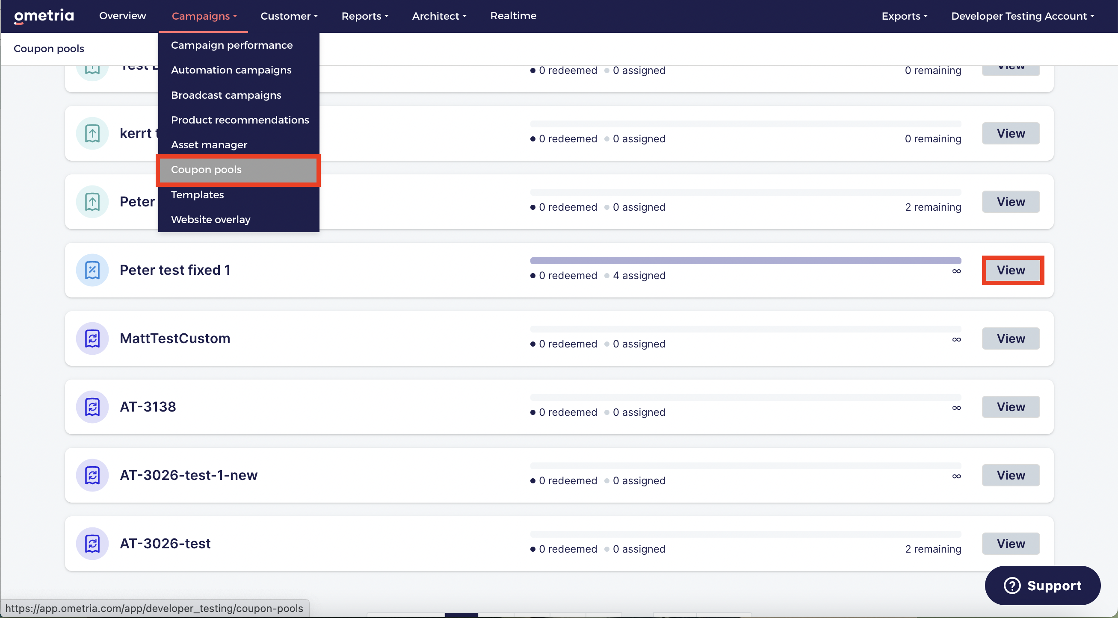Open the Exports dropdown

(905, 16)
